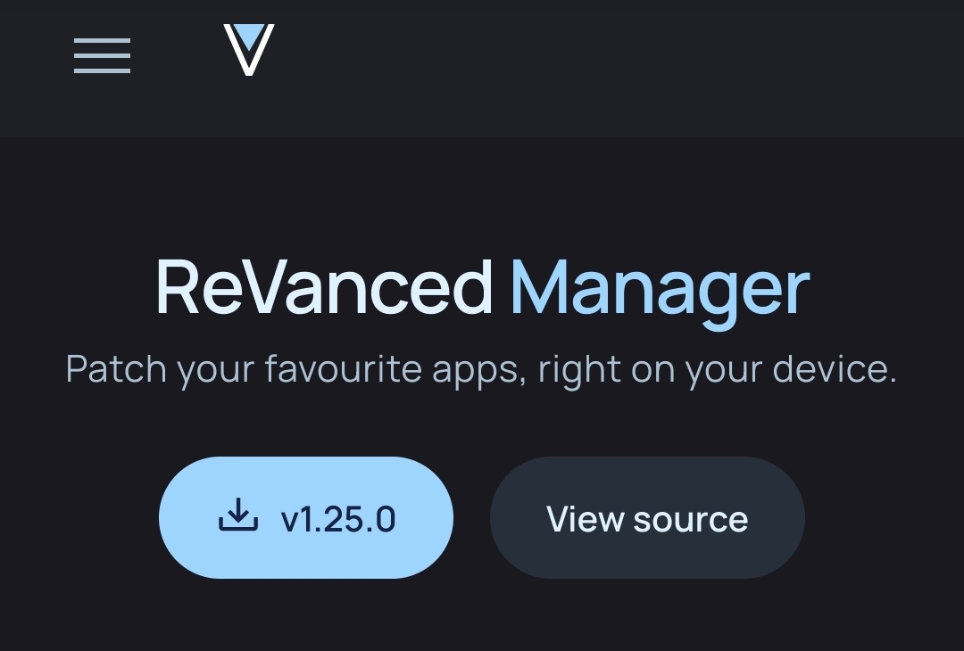Click the light blue download pill button

[x=306, y=517]
